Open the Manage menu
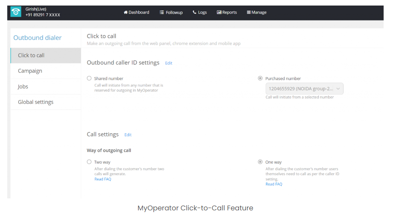This screenshot has height=221, width=396. click(256, 12)
